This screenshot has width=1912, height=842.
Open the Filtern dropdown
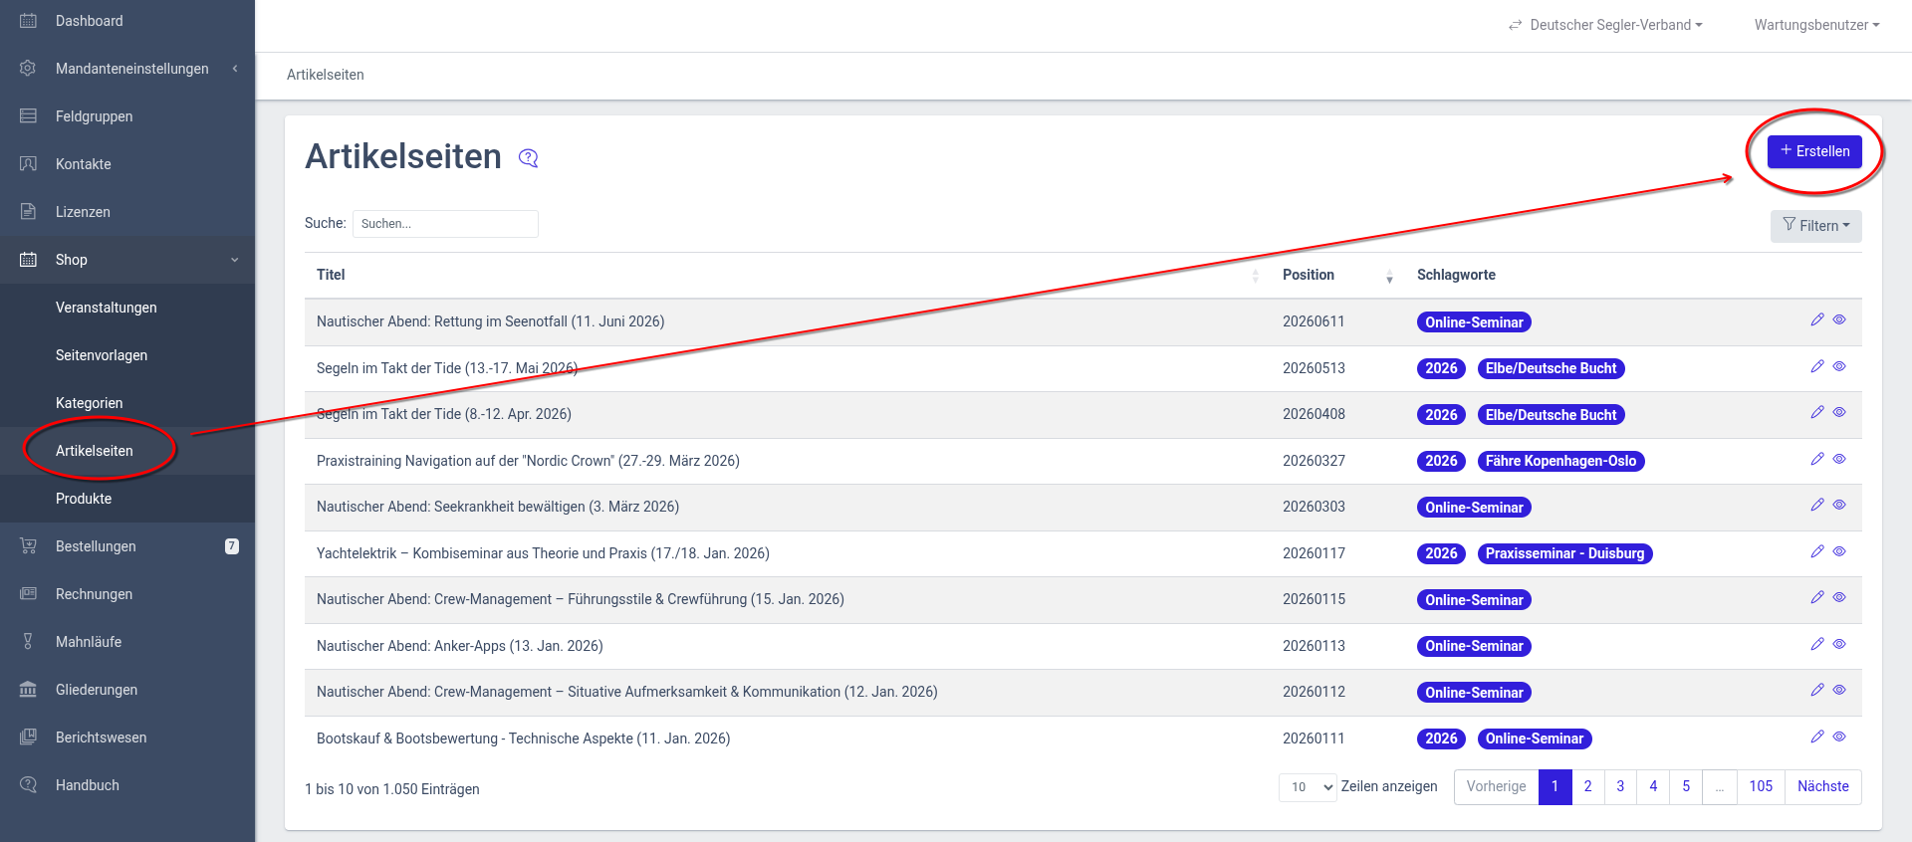coord(1815,226)
